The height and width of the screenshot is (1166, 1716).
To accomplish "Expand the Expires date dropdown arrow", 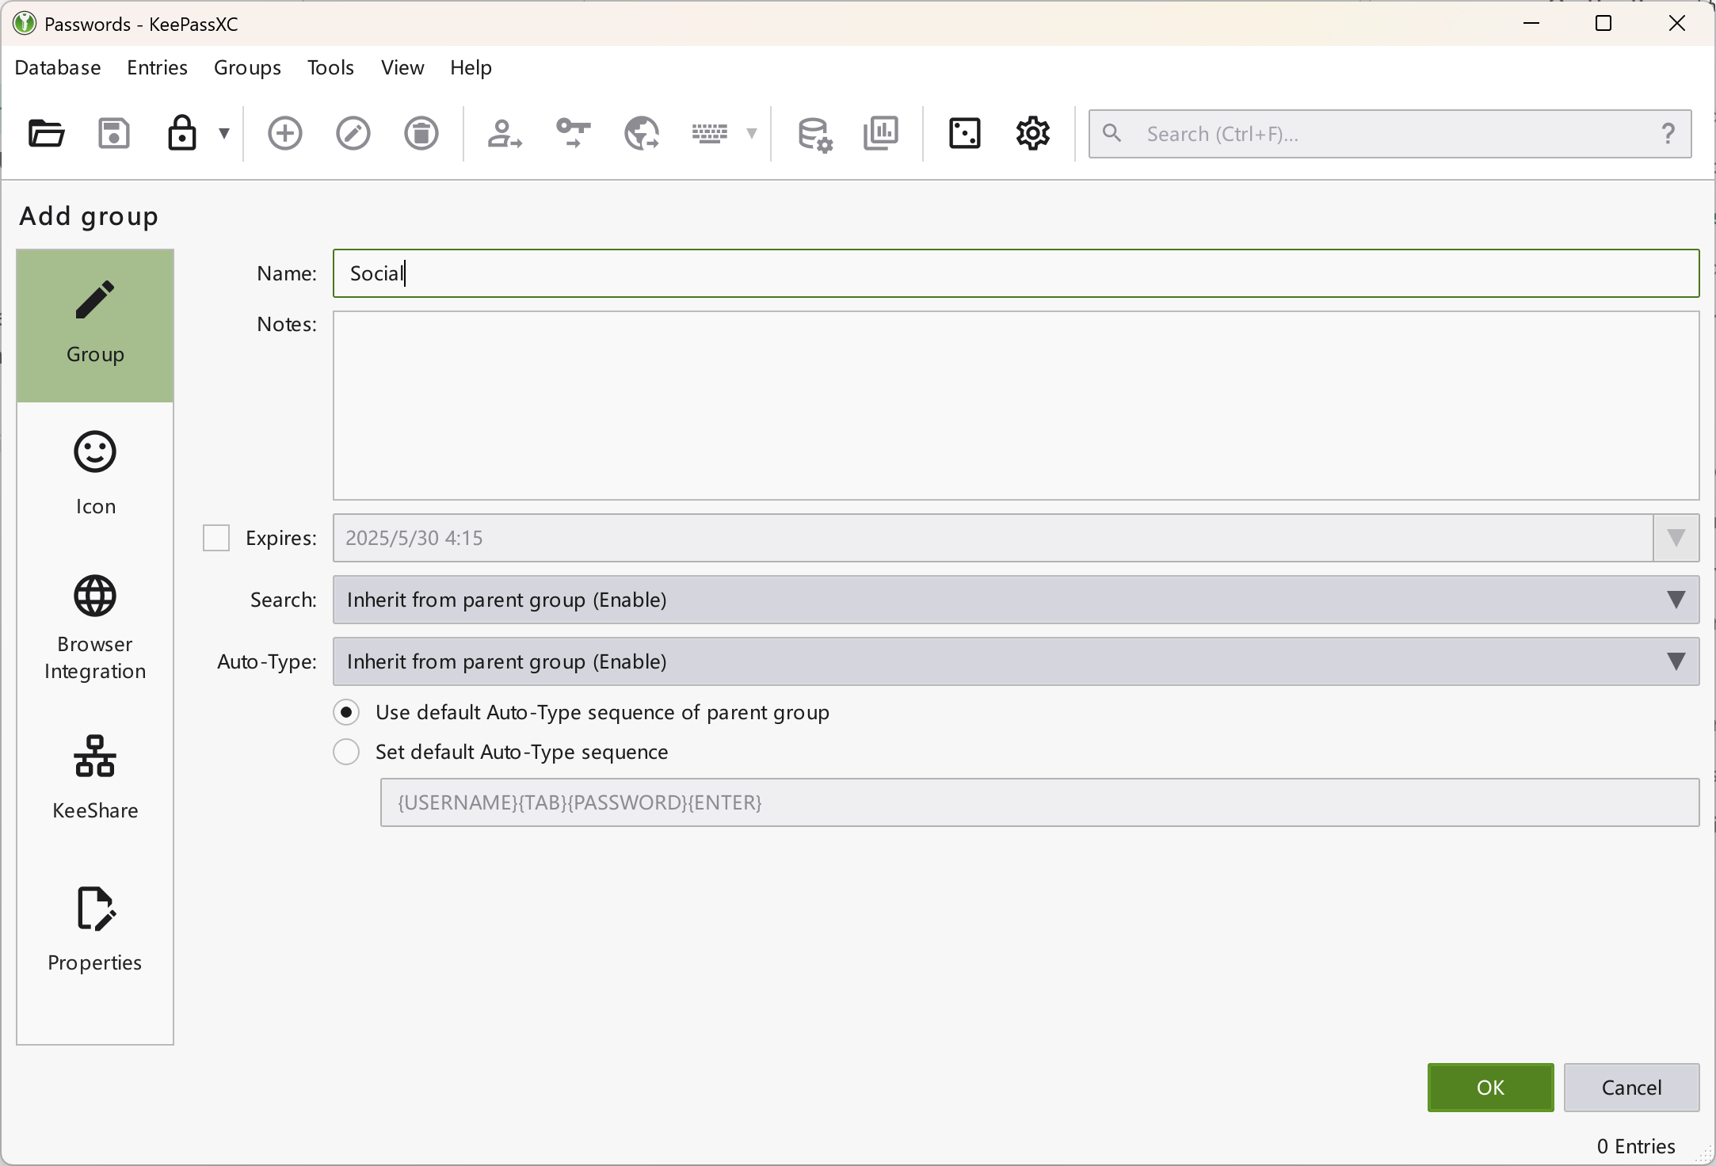I will click(1676, 538).
